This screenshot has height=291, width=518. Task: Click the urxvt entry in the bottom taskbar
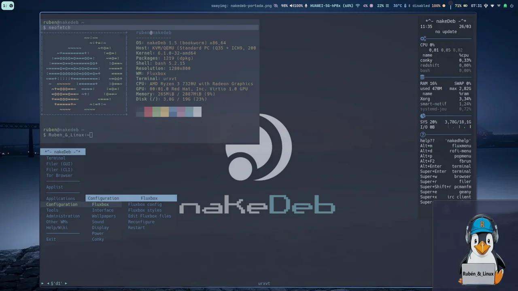point(264,283)
